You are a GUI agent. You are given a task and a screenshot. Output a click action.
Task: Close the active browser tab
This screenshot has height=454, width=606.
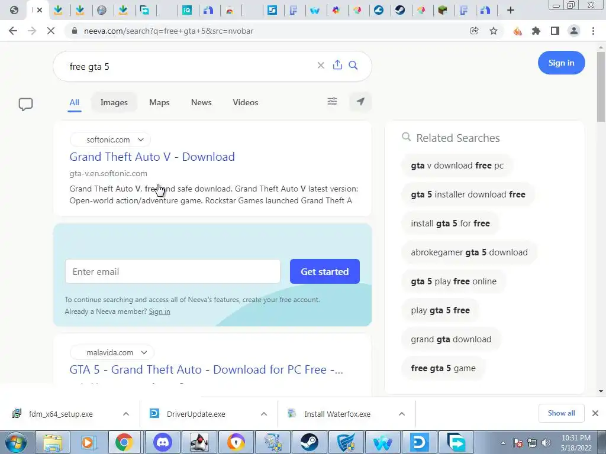(x=40, y=10)
